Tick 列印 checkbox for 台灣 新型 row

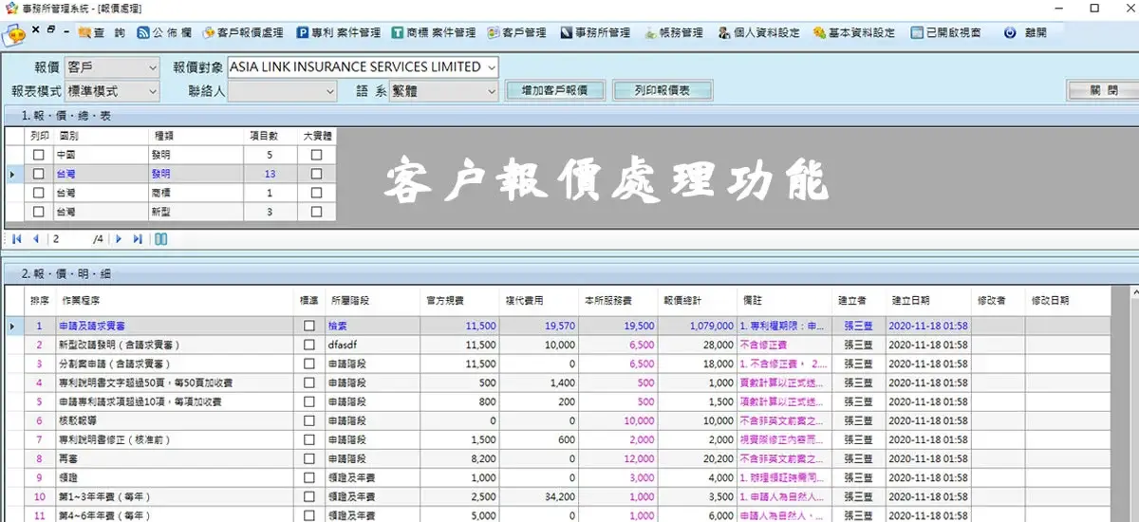pos(39,212)
